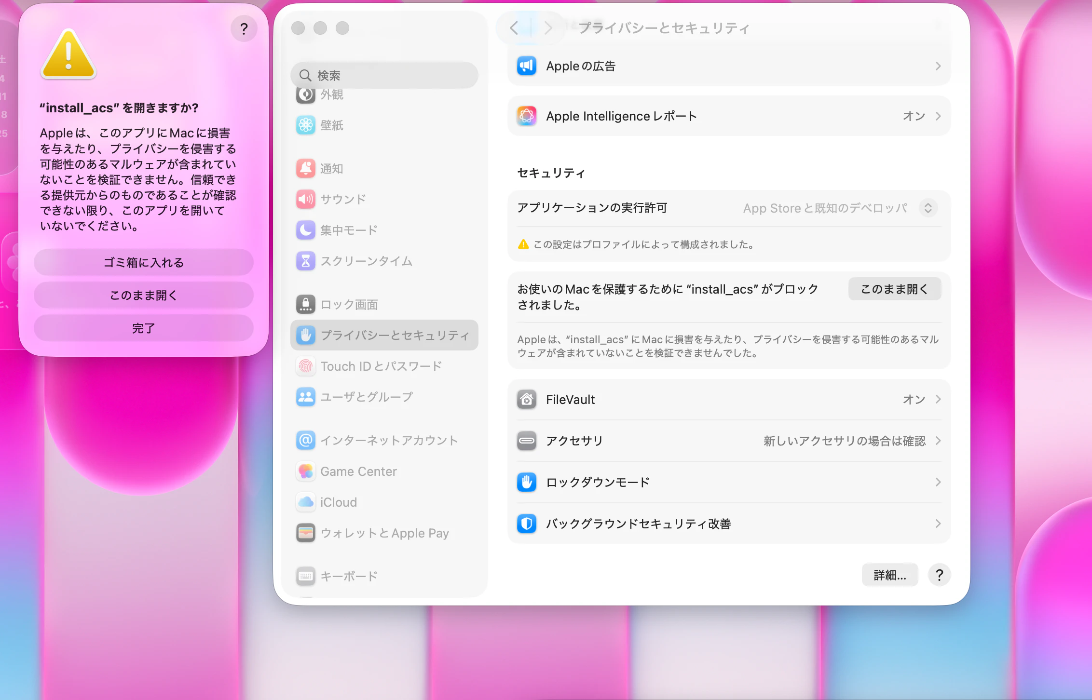Select the スクリーンタイム sidebar label
This screenshot has height=700, width=1092.
[x=366, y=261]
